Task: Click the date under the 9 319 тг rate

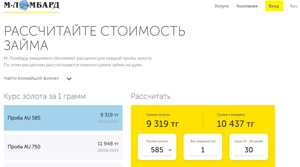Action: point(108,122)
